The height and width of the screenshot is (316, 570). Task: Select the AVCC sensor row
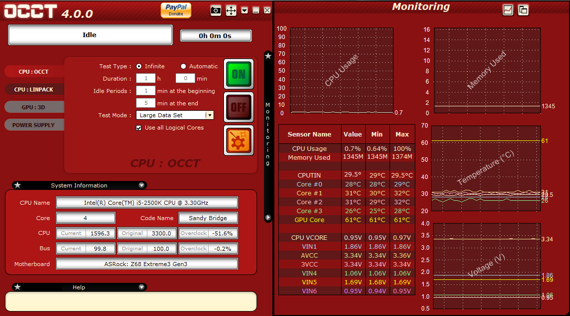347,255
